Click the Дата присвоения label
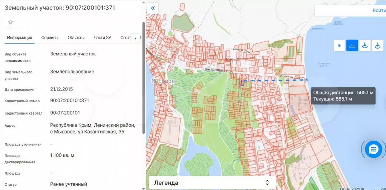The image size is (386, 190). [x=19, y=90]
